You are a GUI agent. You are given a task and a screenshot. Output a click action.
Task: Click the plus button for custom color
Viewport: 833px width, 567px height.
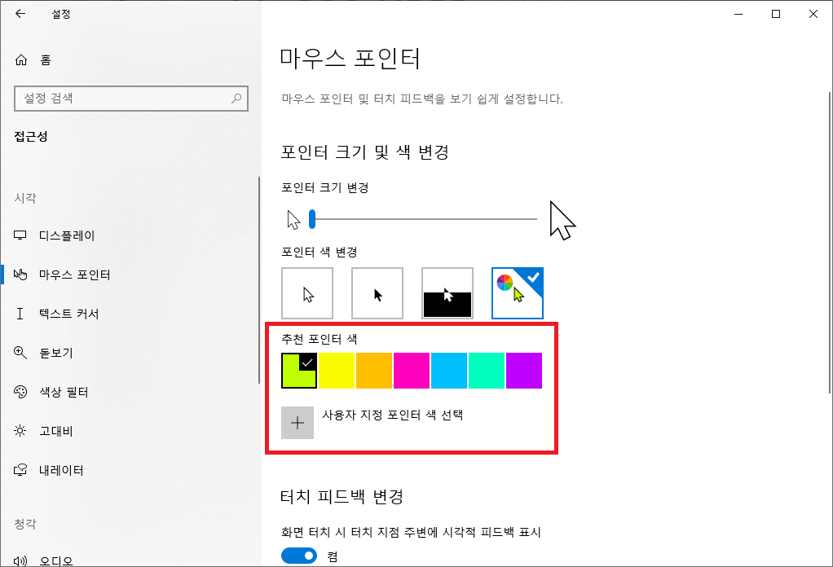coord(297,423)
